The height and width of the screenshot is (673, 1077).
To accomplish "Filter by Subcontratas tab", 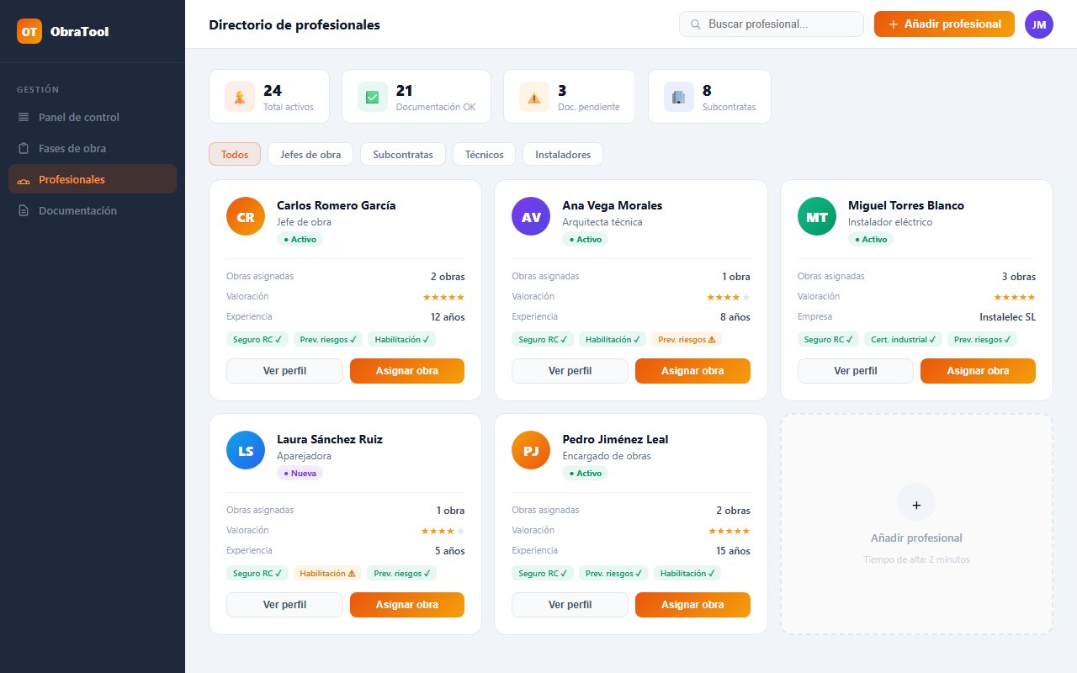I will (x=403, y=154).
